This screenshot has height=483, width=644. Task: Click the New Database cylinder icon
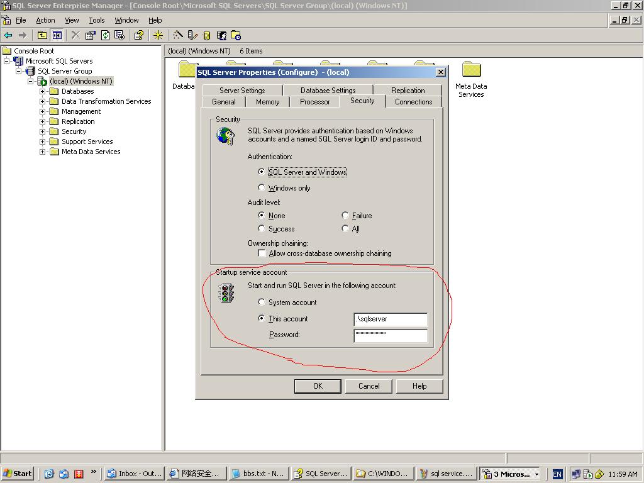pyautogui.click(x=207, y=35)
